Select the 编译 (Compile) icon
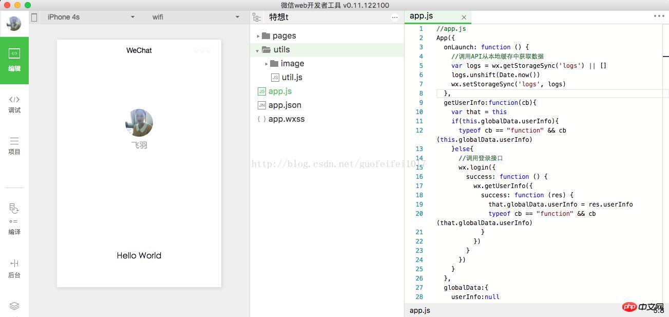The height and width of the screenshot is (317, 669). 14,221
